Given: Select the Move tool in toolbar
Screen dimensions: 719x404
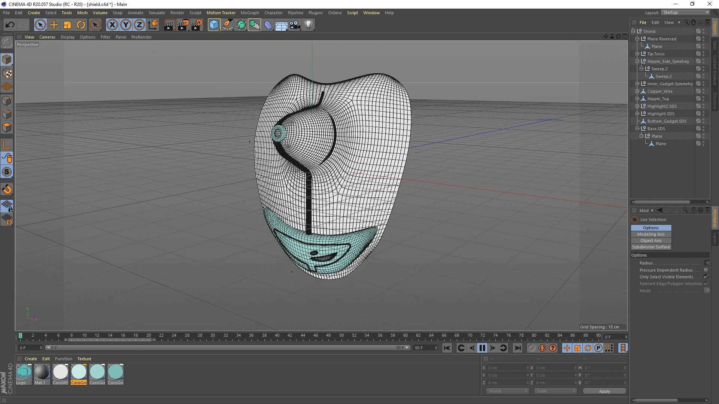Looking at the screenshot, I should [54, 25].
